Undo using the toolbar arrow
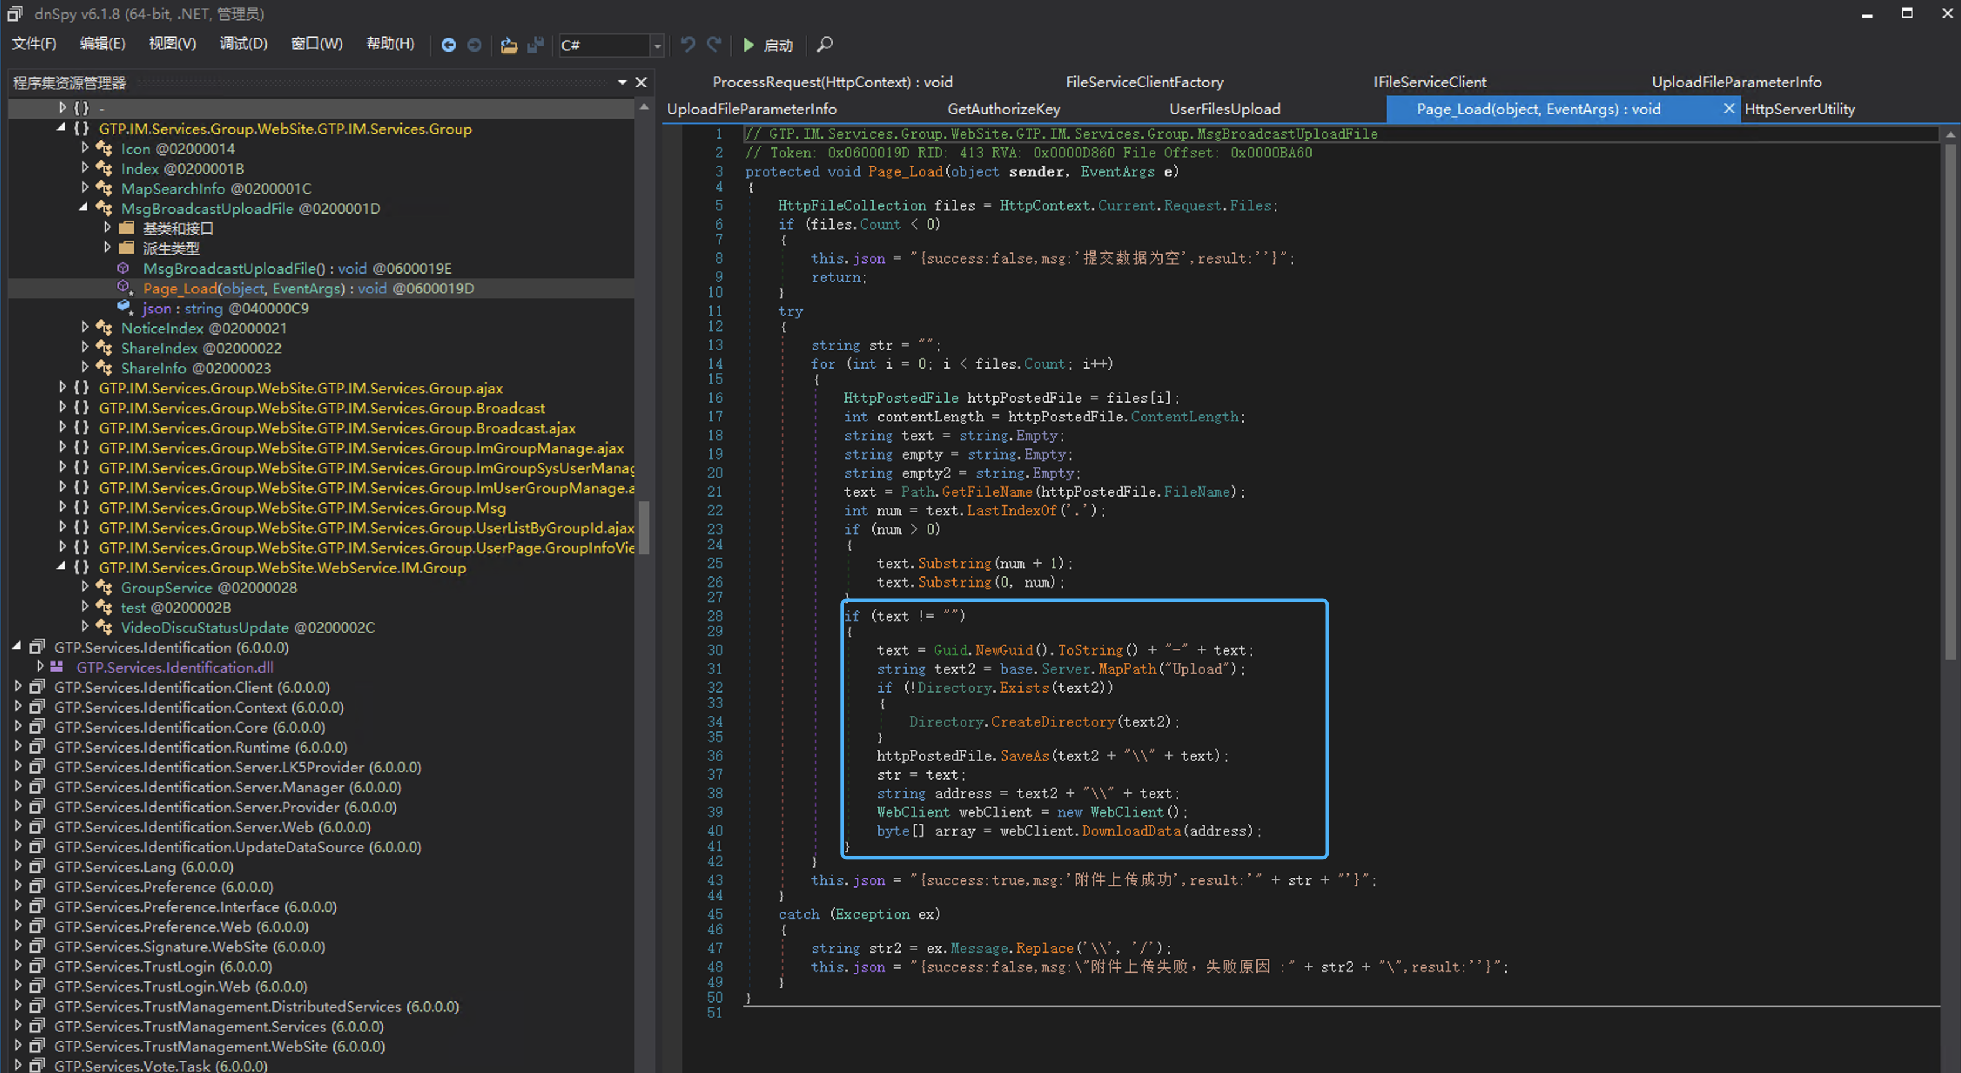Viewport: 1961px width, 1073px height. [x=688, y=45]
